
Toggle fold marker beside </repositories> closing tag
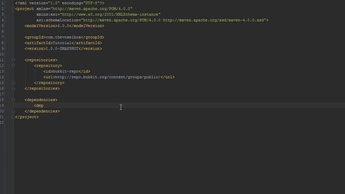[13, 88]
